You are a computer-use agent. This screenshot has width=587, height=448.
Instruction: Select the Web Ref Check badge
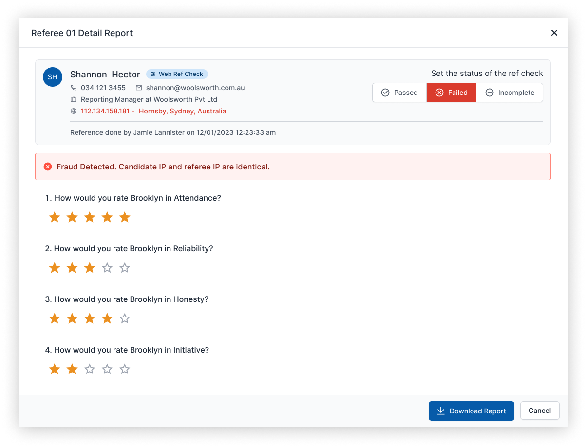177,74
